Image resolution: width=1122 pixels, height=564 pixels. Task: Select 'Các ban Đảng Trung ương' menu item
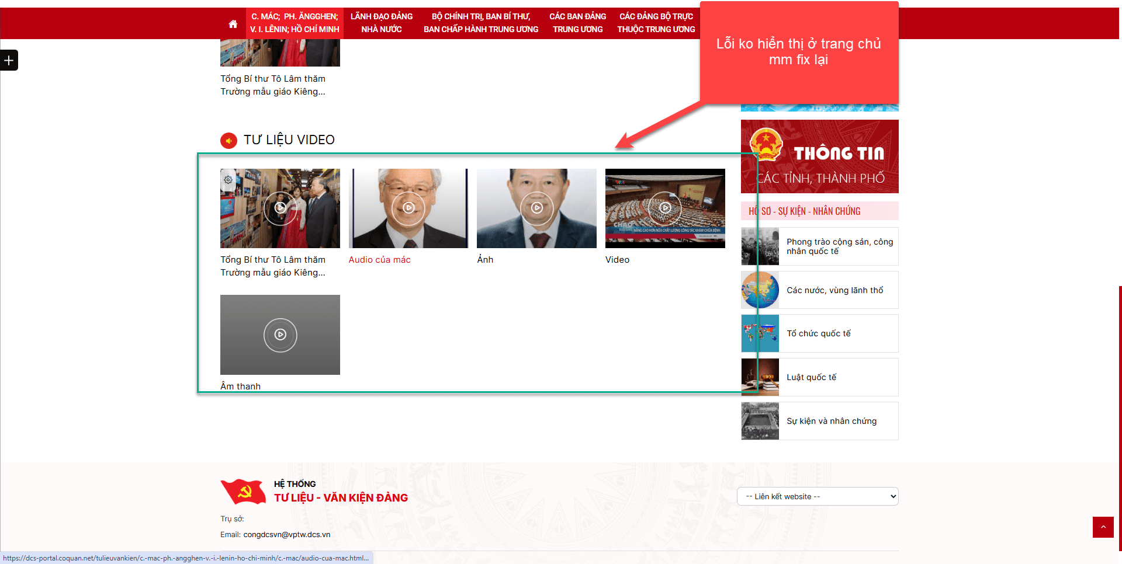pos(577,23)
